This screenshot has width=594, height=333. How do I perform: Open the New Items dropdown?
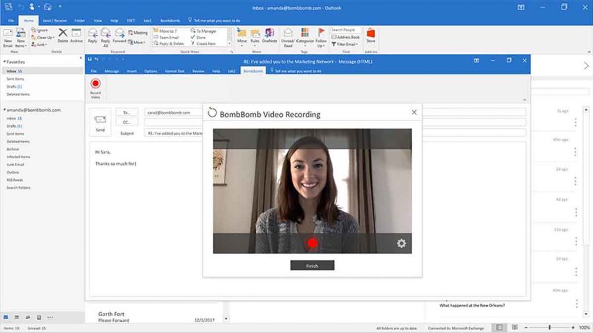[21, 38]
